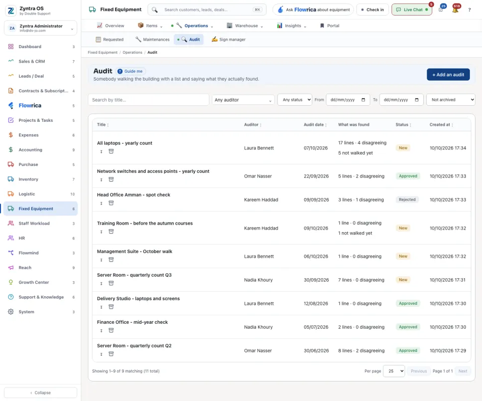Open the Insights menu tab
482x401 pixels.
291,26
